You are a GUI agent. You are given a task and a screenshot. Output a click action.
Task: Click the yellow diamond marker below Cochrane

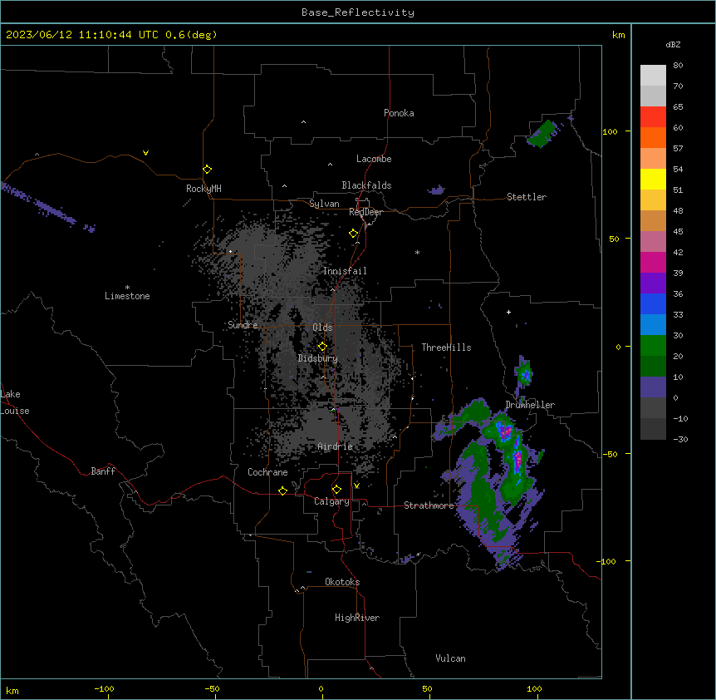(x=282, y=490)
